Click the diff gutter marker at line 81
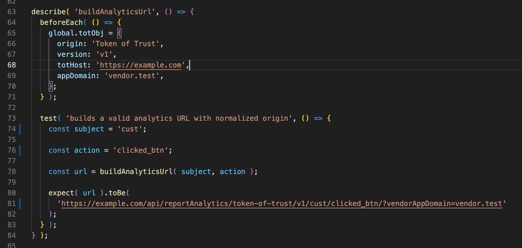 [20, 204]
